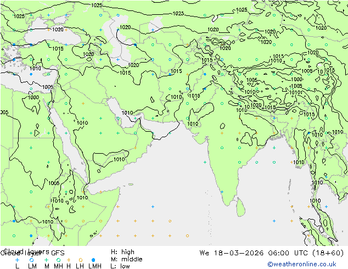Click the filled blue LMH legend symbol
The width and height of the screenshot is (348, 269).
point(93,260)
